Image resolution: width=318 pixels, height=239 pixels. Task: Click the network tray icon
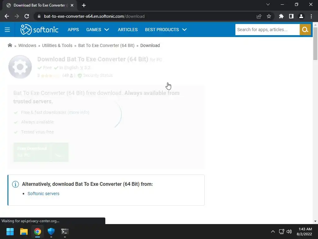[x=281, y=232]
